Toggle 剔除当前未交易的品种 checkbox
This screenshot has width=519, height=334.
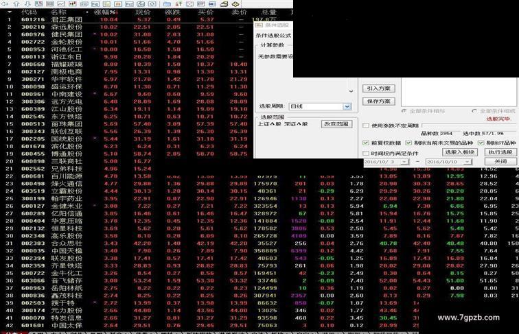tap(408, 143)
